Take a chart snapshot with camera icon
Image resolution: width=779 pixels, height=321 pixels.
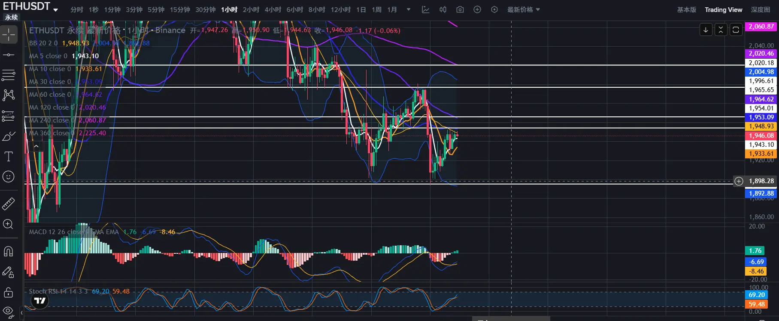tap(460, 9)
